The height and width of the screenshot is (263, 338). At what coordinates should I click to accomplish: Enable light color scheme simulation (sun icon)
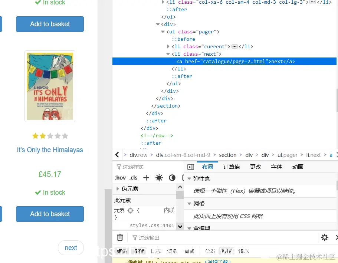(x=159, y=177)
